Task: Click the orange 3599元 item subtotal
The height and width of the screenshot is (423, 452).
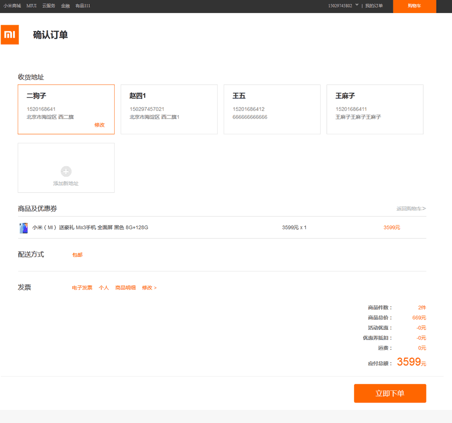Action: [x=392, y=228]
